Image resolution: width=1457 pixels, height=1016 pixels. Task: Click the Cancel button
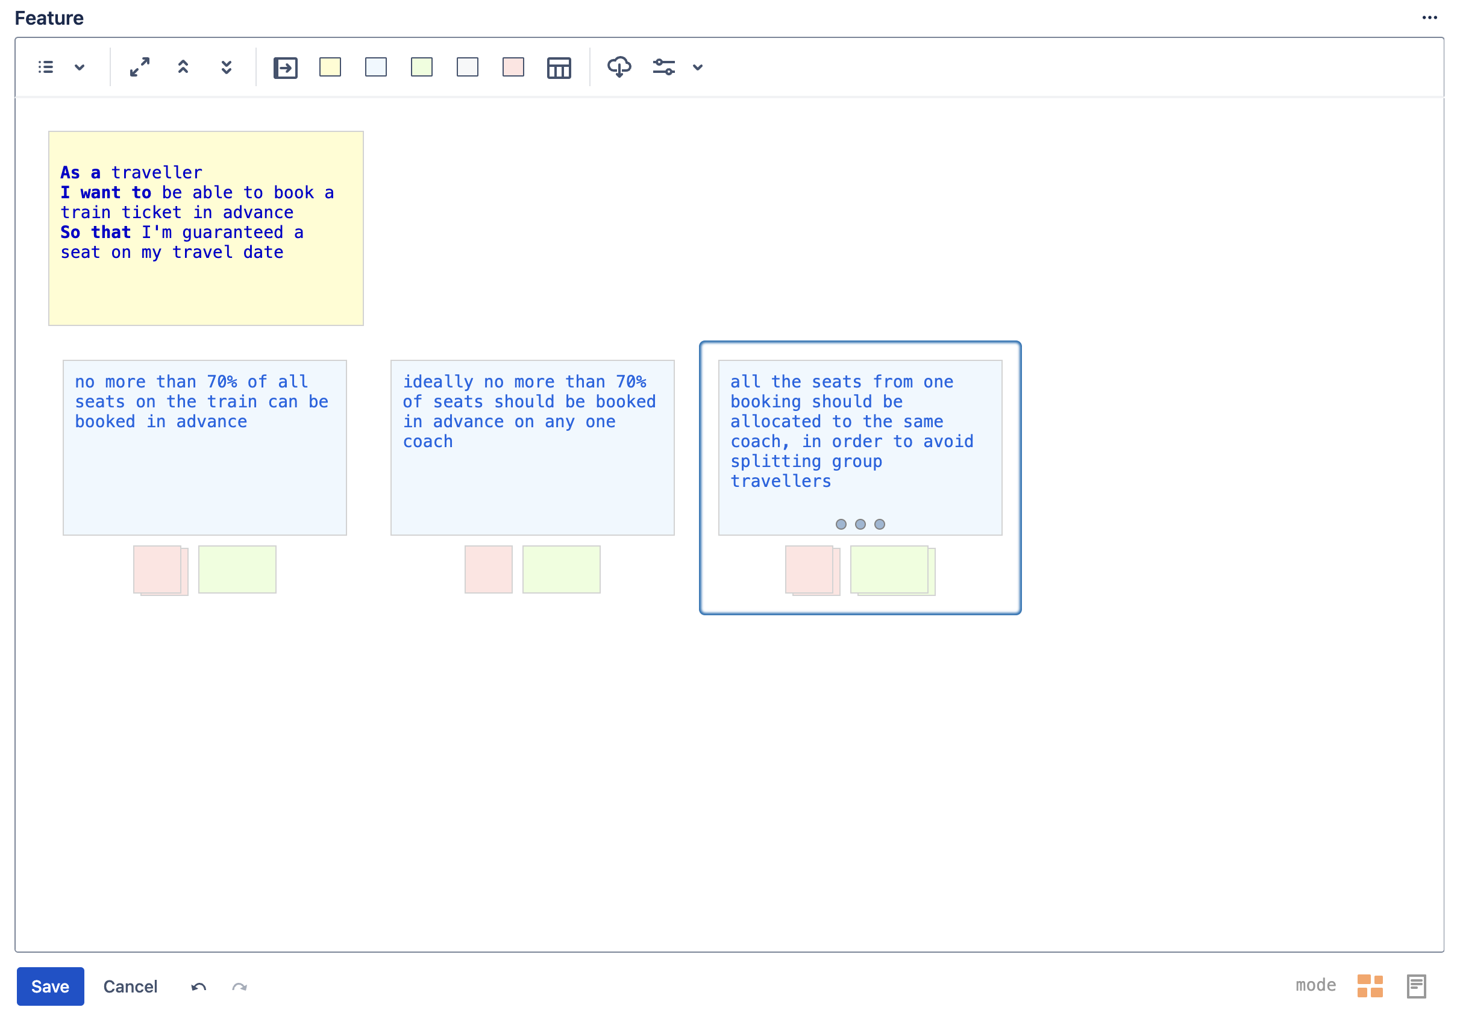tap(130, 987)
